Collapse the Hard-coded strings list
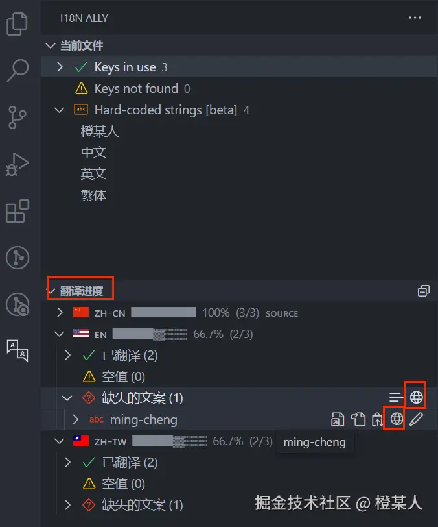 click(60, 110)
